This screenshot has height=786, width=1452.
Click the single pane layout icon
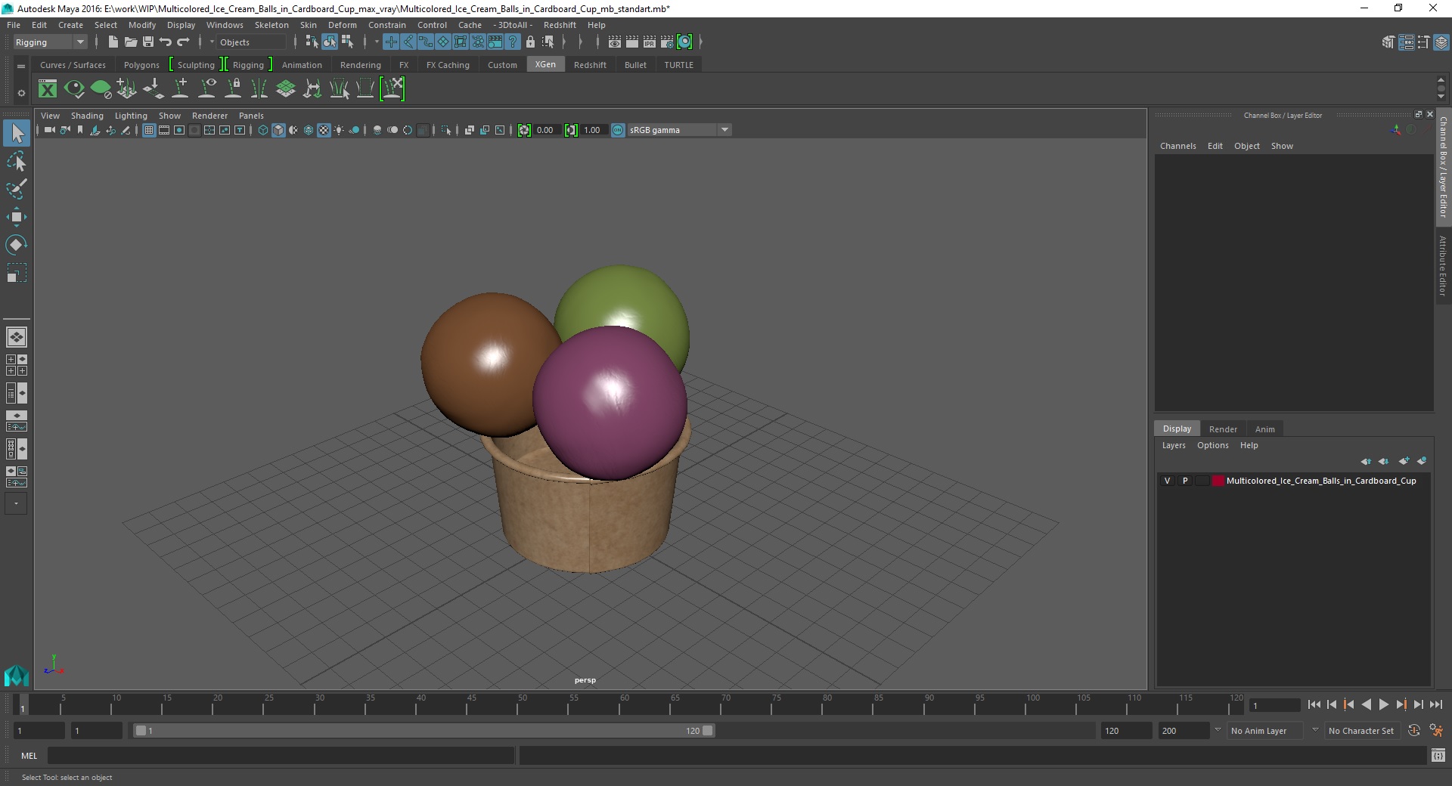coord(17,337)
